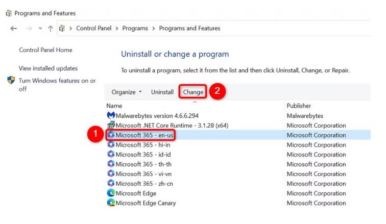
Task: Select Microsoft 365 - hi-in entry
Action: [143, 145]
